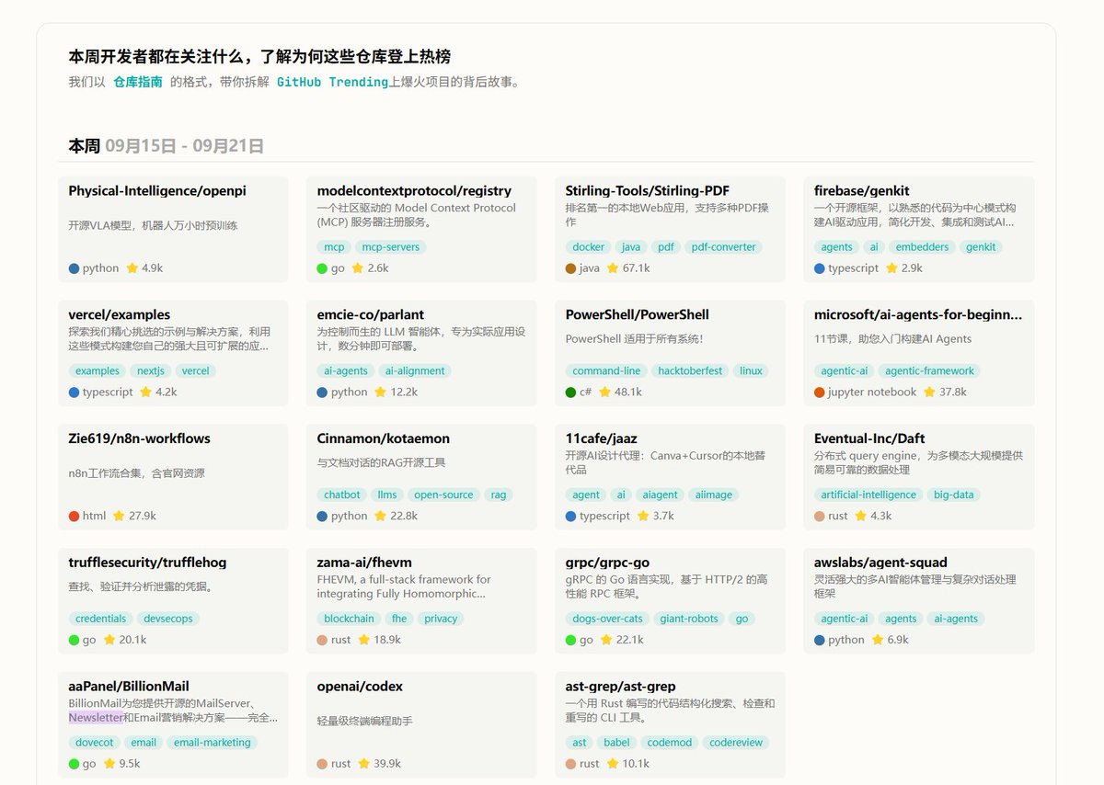This screenshot has height=785, width=1104.
Task: Click the star icon on modelcontextprotocol/registry card
Action: (357, 268)
